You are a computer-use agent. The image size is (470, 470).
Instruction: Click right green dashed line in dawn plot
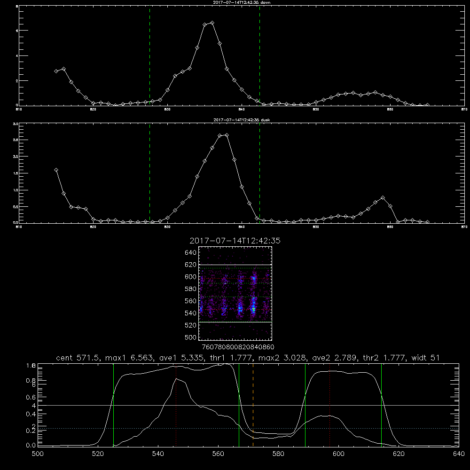[x=259, y=55]
